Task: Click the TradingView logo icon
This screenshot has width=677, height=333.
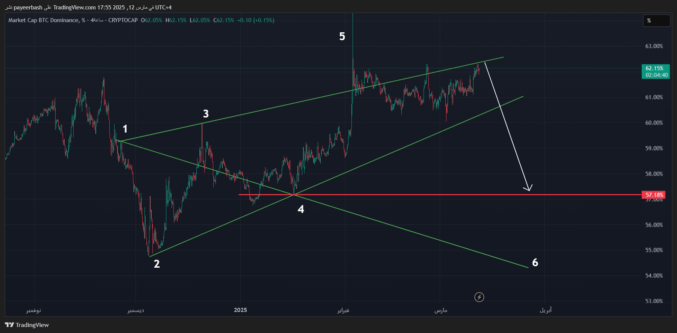Action: pyautogui.click(x=9, y=325)
